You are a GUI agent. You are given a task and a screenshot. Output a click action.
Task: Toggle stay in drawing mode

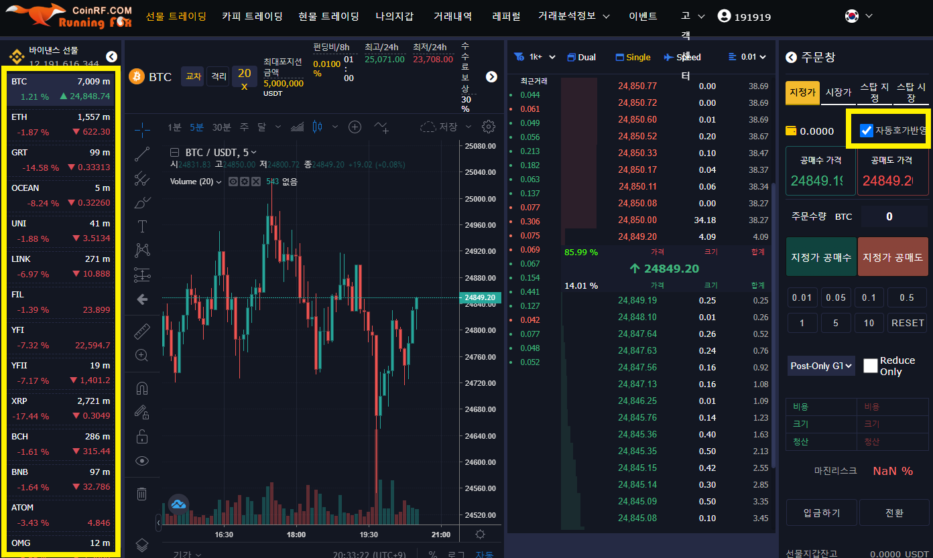tap(142, 412)
